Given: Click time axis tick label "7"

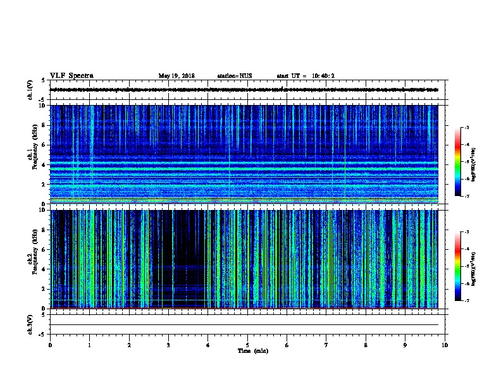Looking at the screenshot, I should pyautogui.click(x=326, y=345).
